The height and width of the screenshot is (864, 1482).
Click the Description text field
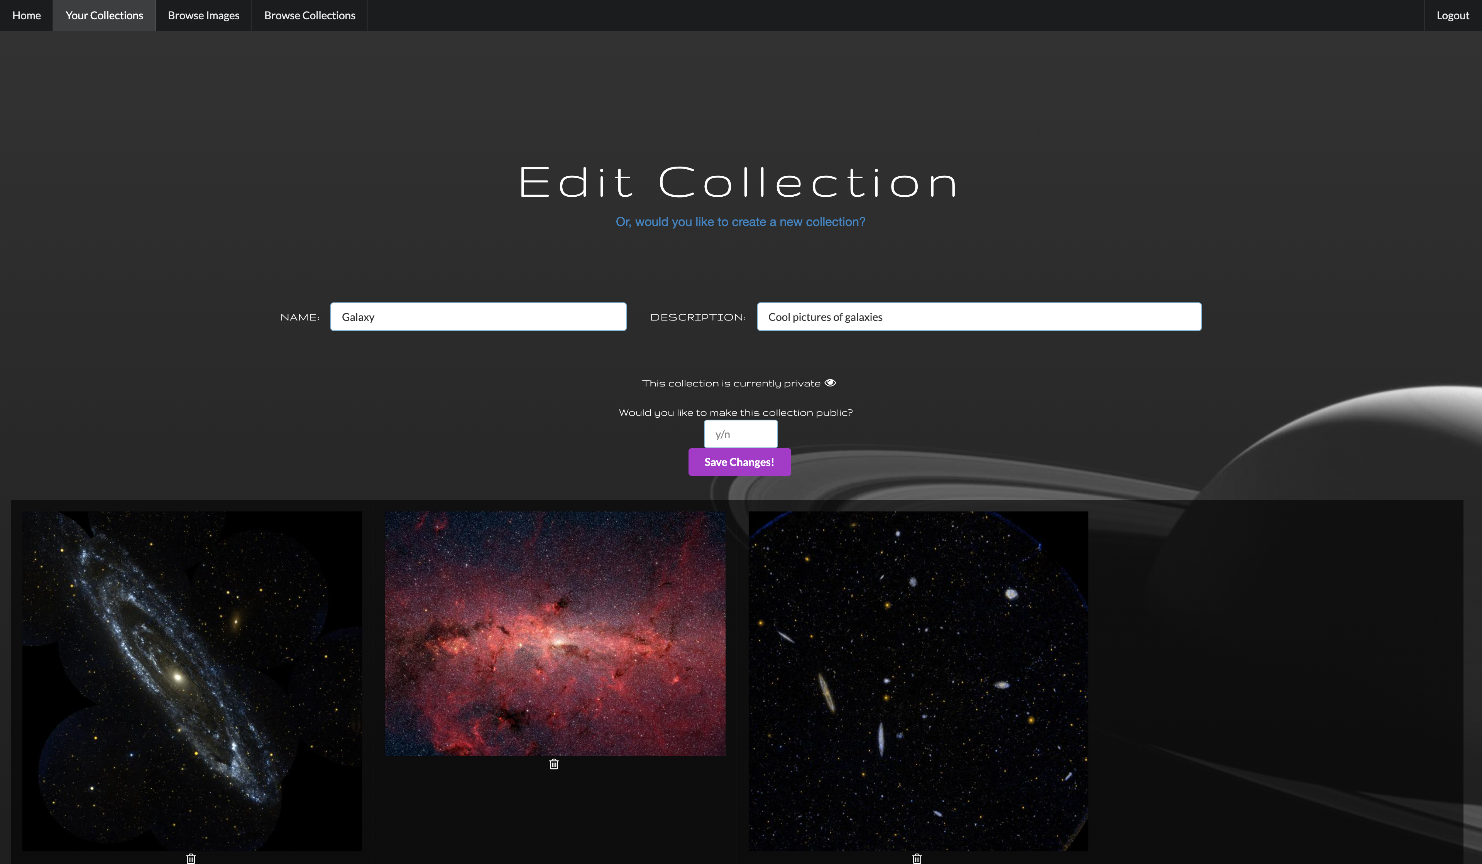[x=979, y=317]
